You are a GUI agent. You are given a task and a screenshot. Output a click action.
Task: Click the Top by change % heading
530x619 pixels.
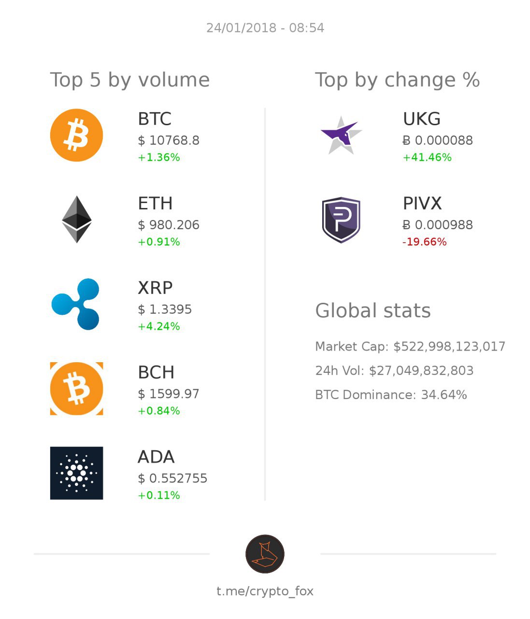tap(398, 80)
